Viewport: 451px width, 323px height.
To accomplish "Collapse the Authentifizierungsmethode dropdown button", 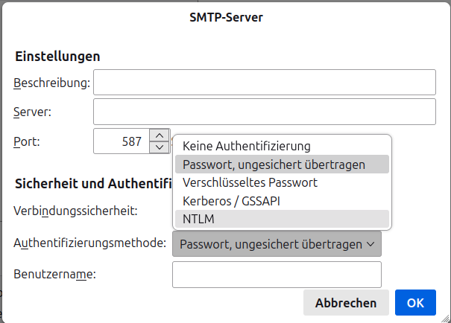I will pyautogui.click(x=277, y=244).
